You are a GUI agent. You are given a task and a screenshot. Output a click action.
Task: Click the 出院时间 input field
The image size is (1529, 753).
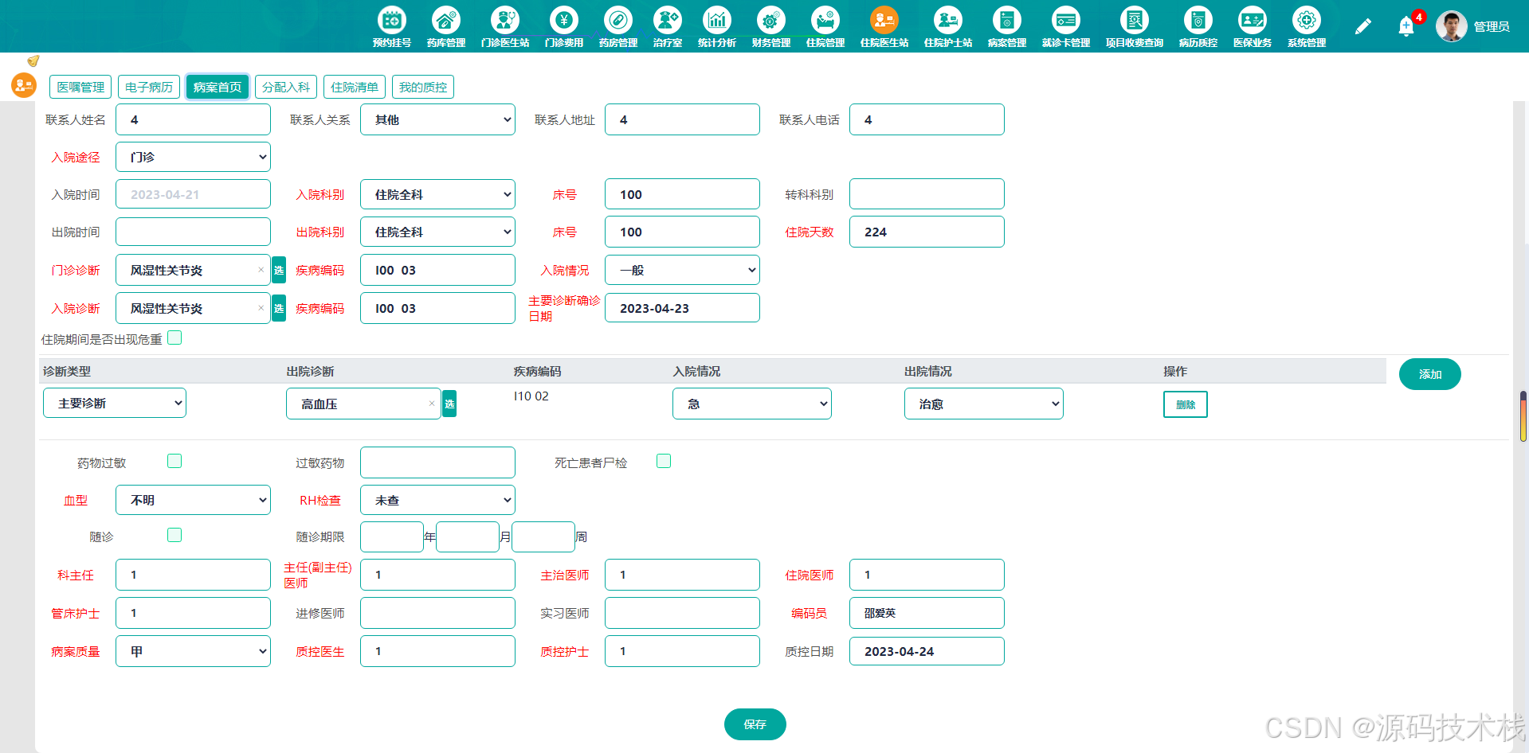click(193, 232)
